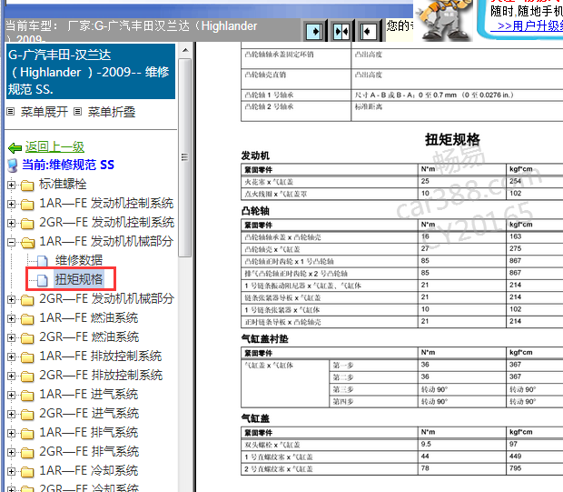
Task: Click the sidebar scrollbar thumb
Action: click(185, 157)
